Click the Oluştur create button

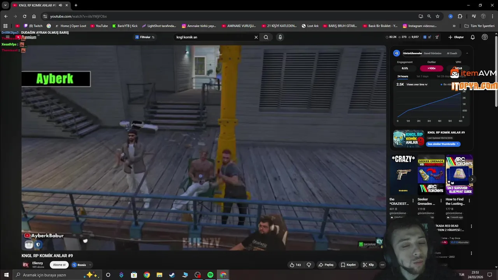456,37
